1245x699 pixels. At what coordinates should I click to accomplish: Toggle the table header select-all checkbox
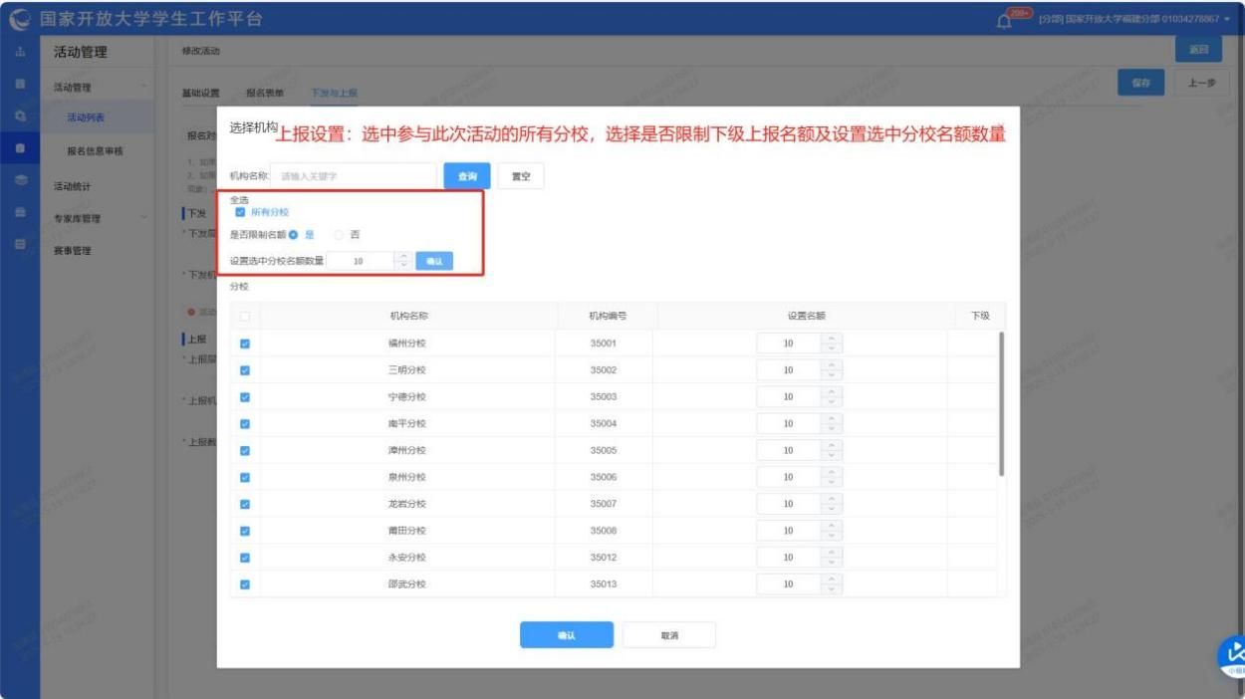[245, 316]
